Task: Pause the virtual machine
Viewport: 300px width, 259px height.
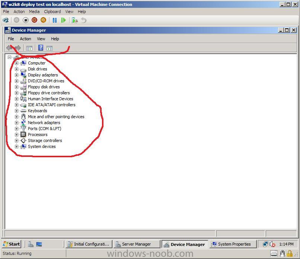Action: coord(54,20)
